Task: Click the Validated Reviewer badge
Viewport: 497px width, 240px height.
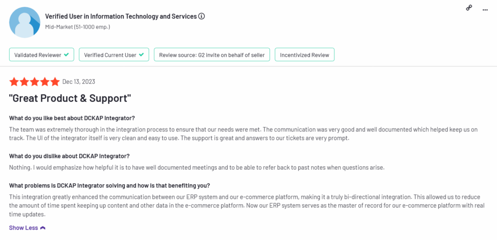Action: tap(41, 55)
